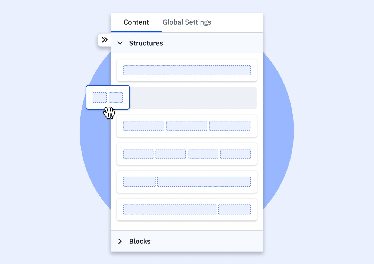Expand the Blocks section chevron
The image size is (374, 264).
click(x=120, y=241)
